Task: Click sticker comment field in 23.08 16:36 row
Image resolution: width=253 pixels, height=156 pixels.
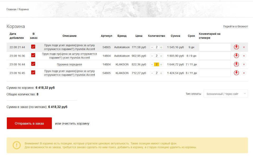Action: [215, 56]
